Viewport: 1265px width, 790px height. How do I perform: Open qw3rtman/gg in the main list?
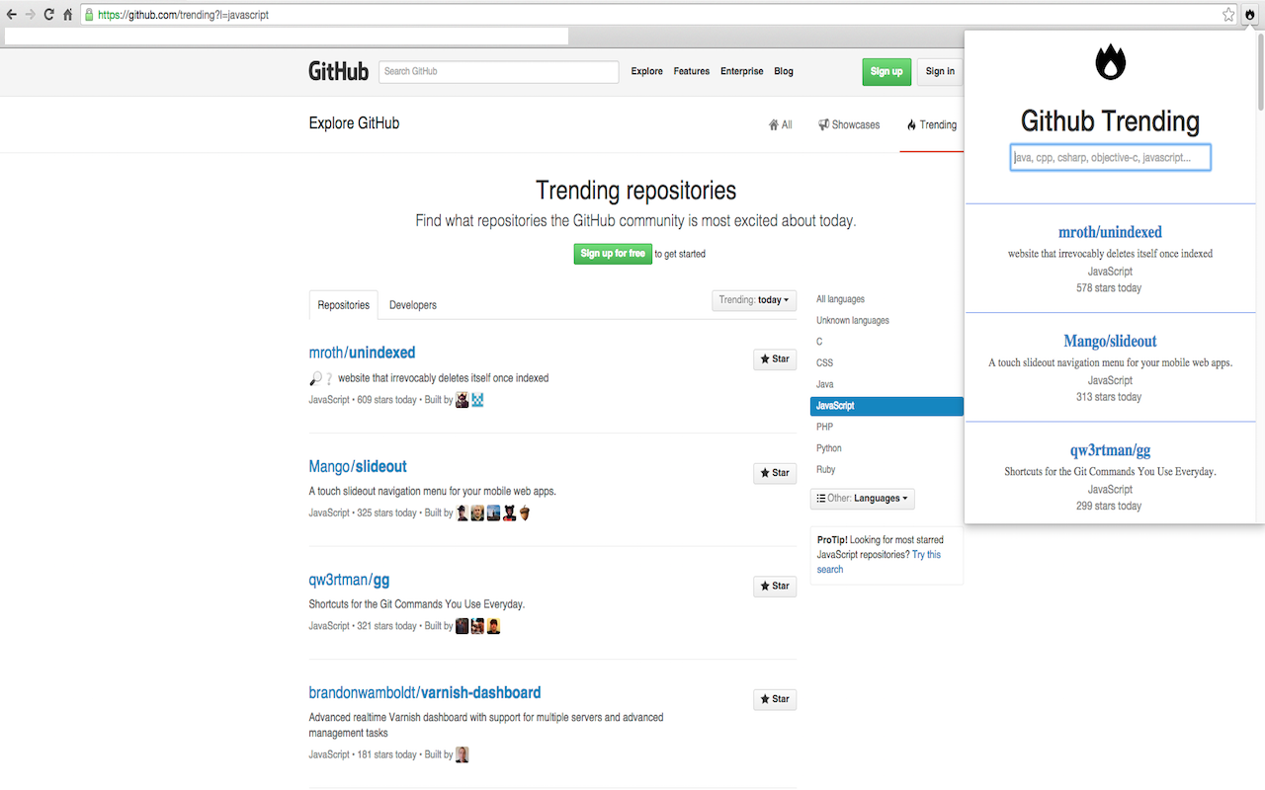click(349, 580)
